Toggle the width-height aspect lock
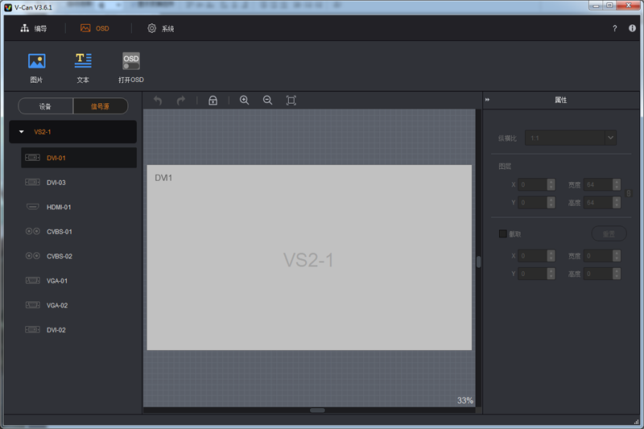The height and width of the screenshot is (429, 644). [x=629, y=193]
